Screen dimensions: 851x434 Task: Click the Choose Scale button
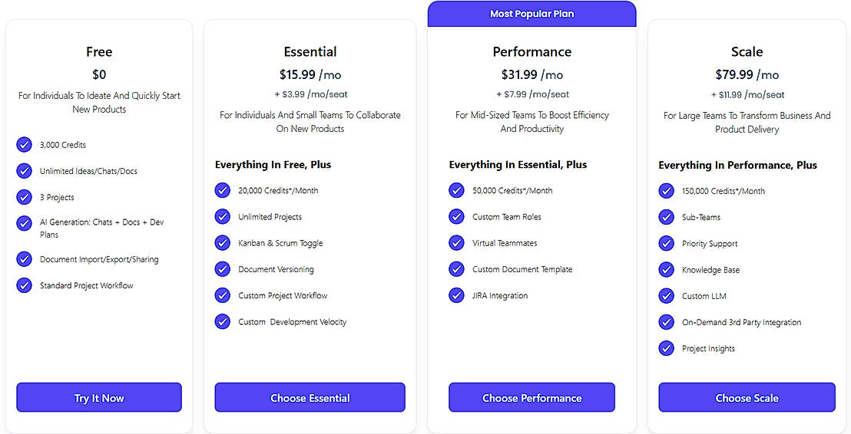(x=747, y=397)
